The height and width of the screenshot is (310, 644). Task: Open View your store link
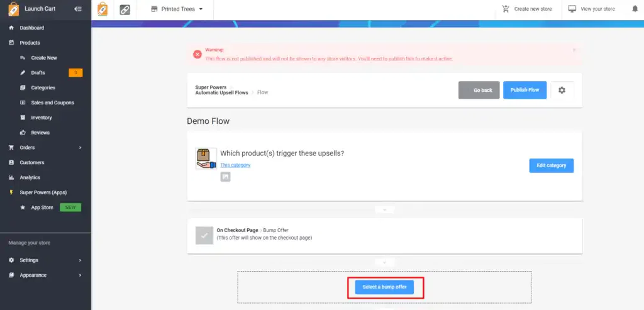click(x=597, y=9)
